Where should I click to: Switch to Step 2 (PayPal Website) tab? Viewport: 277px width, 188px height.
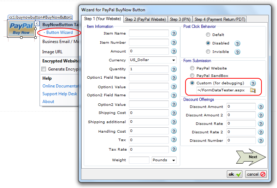tap(145, 19)
